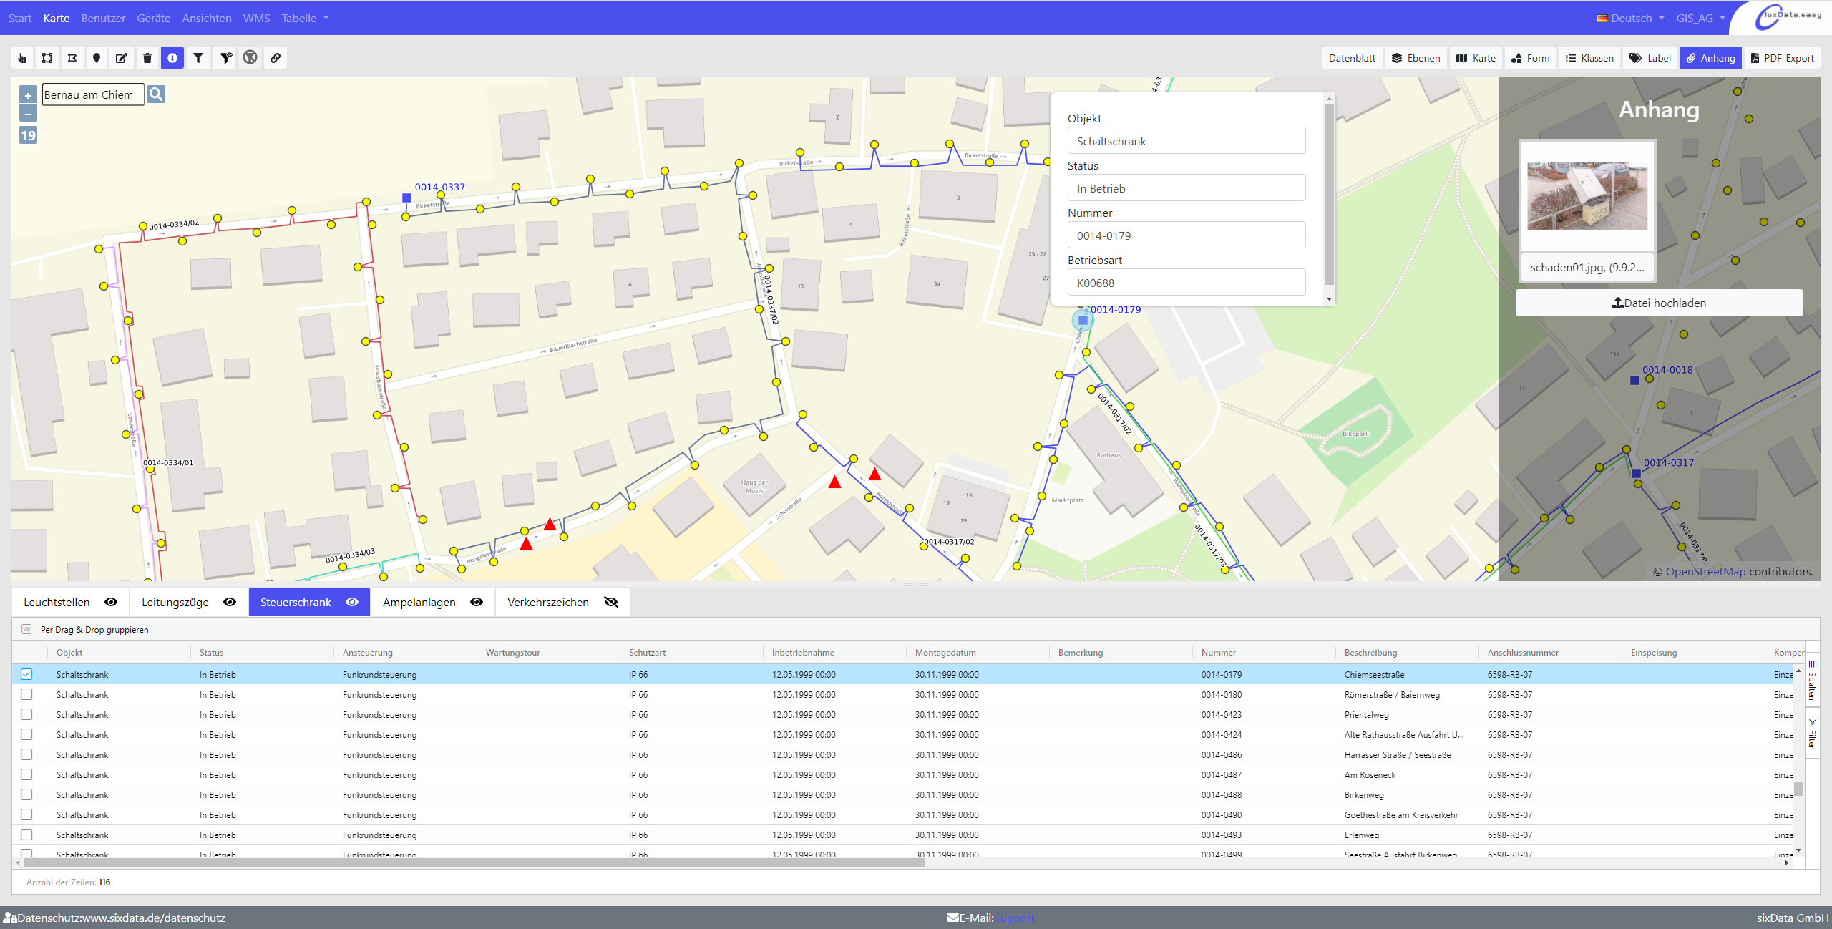Open the GIS_AG account dropdown

1700,18
